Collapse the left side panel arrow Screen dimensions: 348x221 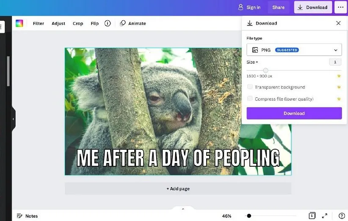point(13,119)
